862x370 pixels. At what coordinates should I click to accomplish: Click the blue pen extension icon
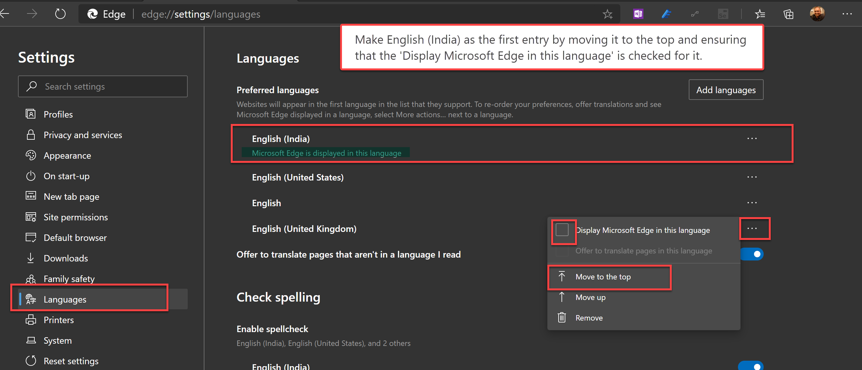(x=666, y=14)
